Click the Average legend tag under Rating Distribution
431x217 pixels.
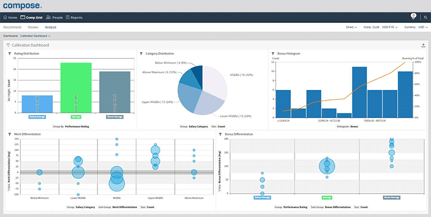(x=76, y=117)
